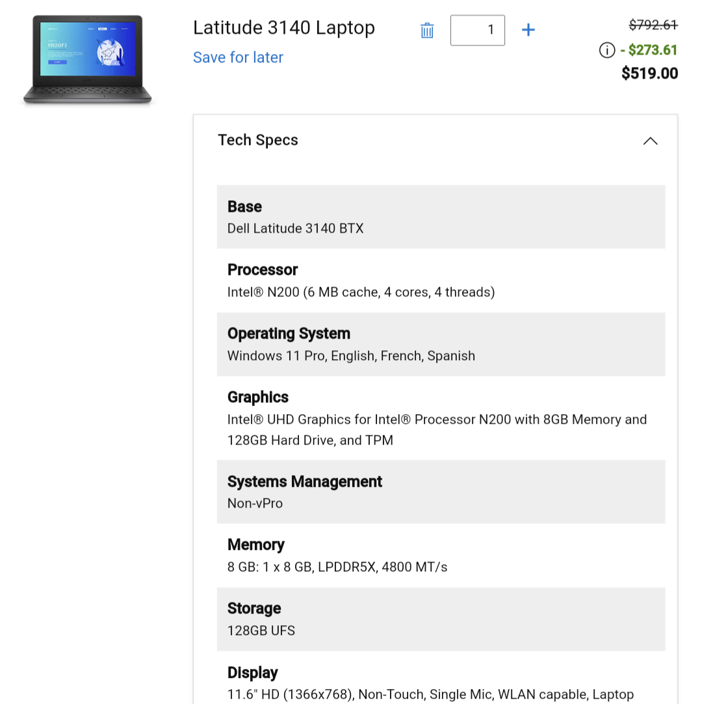Image resolution: width=702 pixels, height=704 pixels.
Task: Select the Intel N200 processor description
Action: [361, 293]
